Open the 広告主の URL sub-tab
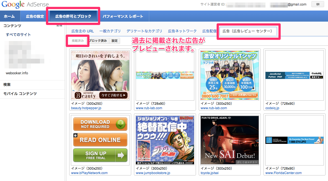328x181 pixels. (83, 31)
